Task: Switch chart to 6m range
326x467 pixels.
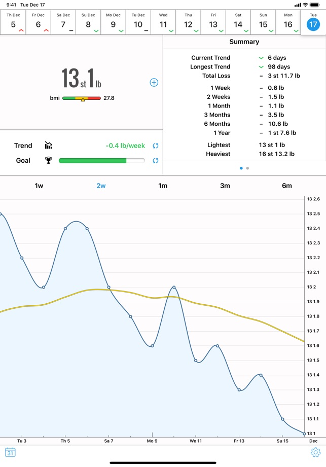Action: (287, 186)
